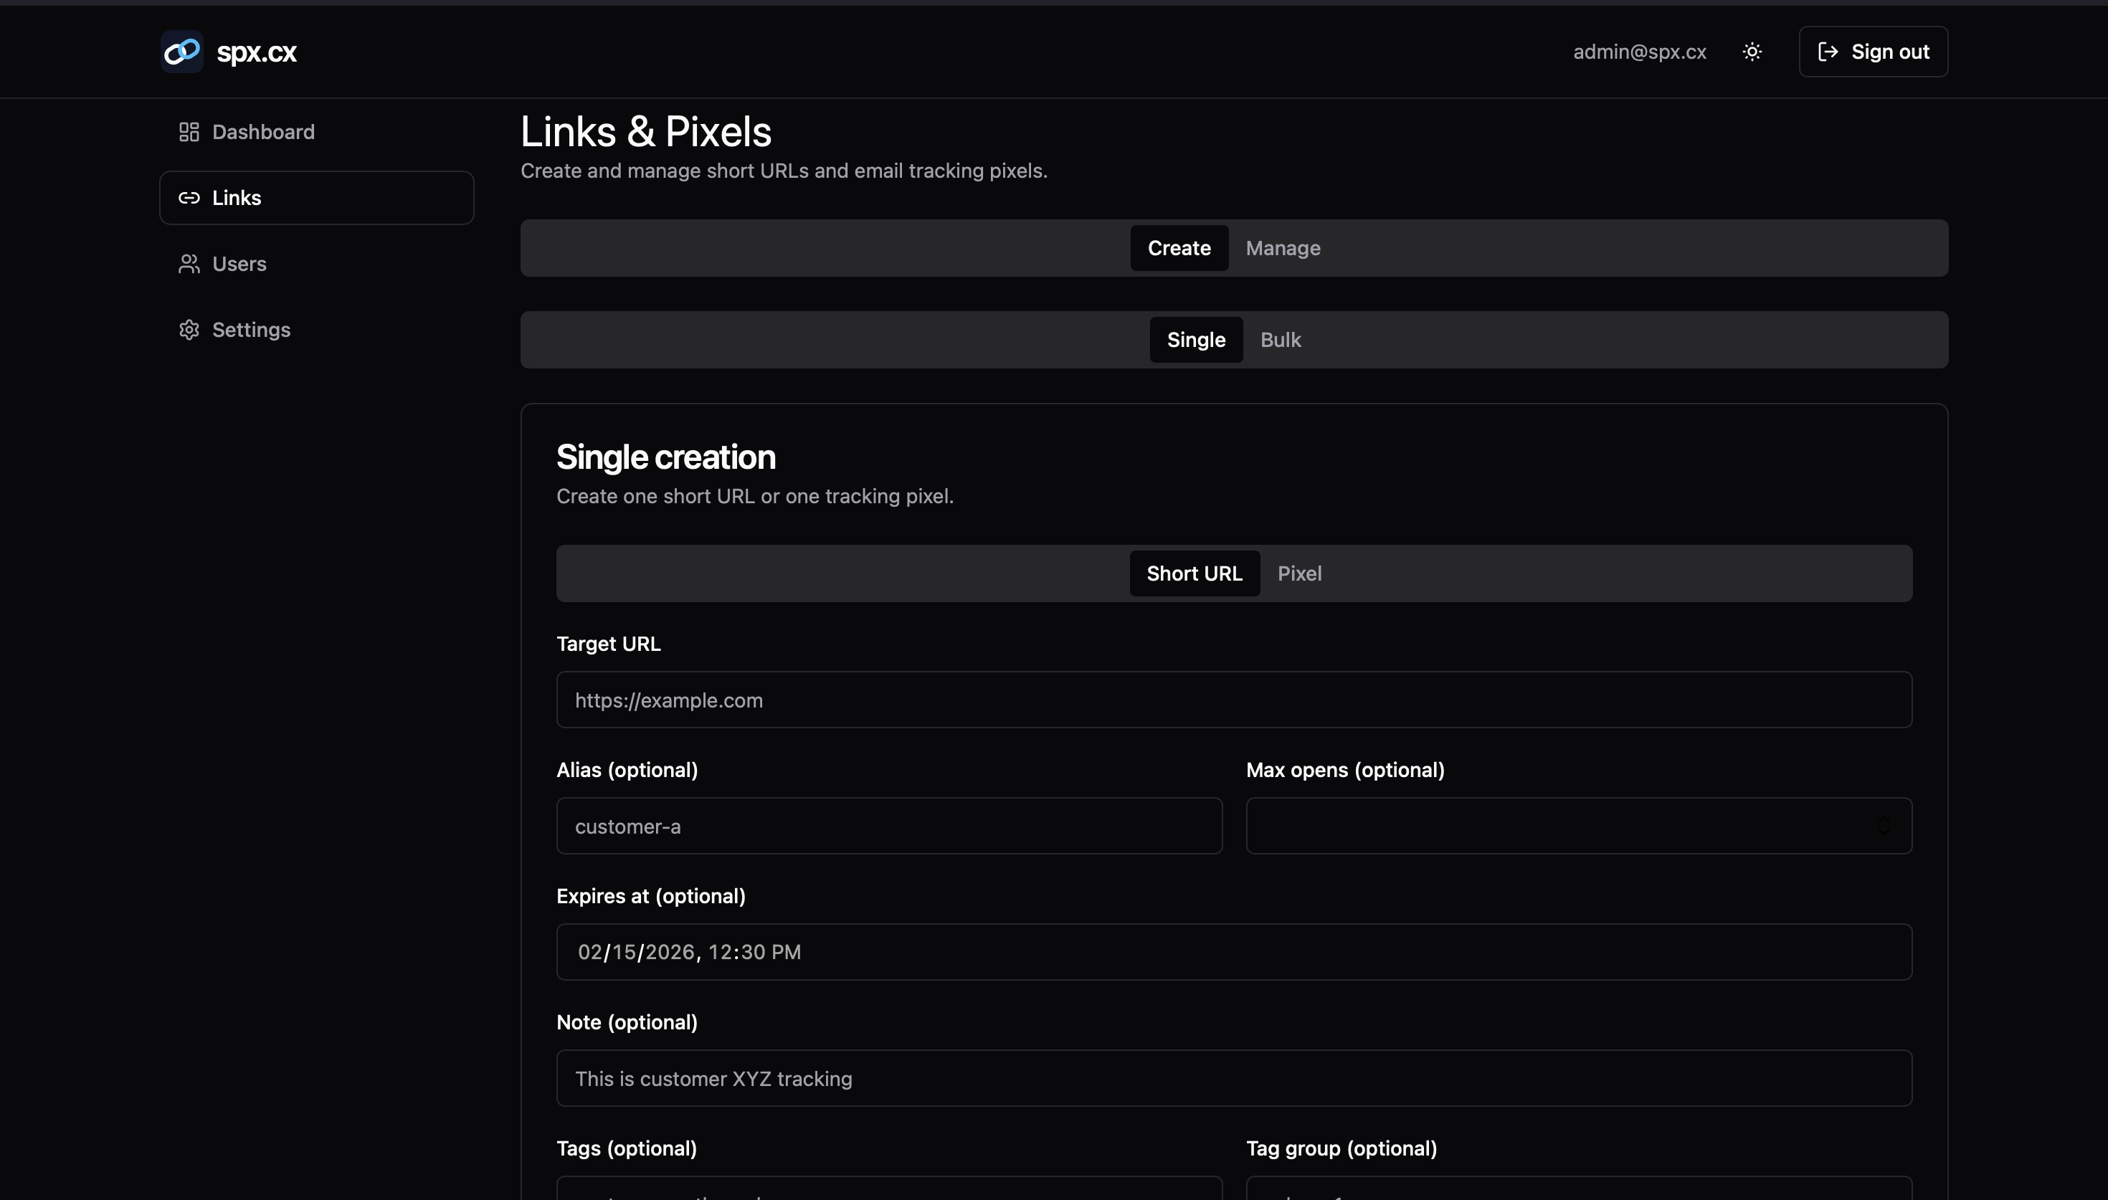This screenshot has width=2108, height=1200.
Task: Select the Pixel option
Action: point(1300,573)
